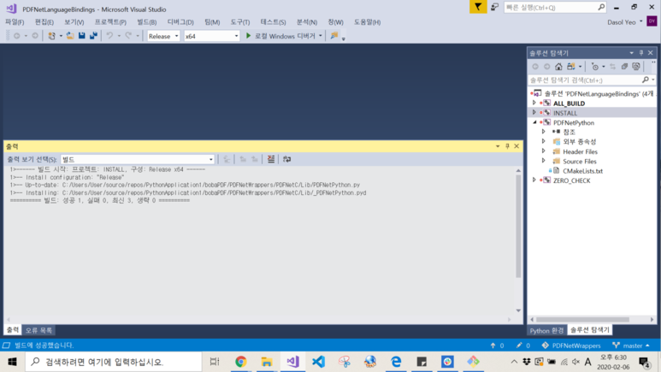The width and height of the screenshot is (661, 372).
Task: Expand the Source Files folder
Action: (544, 161)
